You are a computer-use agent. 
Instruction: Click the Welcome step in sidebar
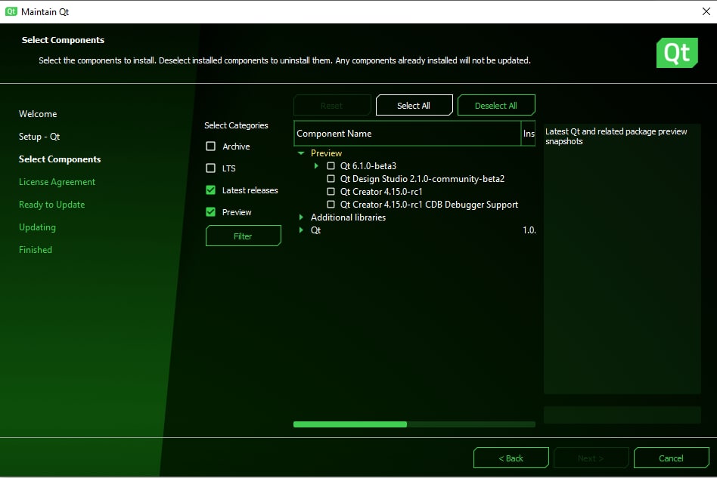point(38,114)
